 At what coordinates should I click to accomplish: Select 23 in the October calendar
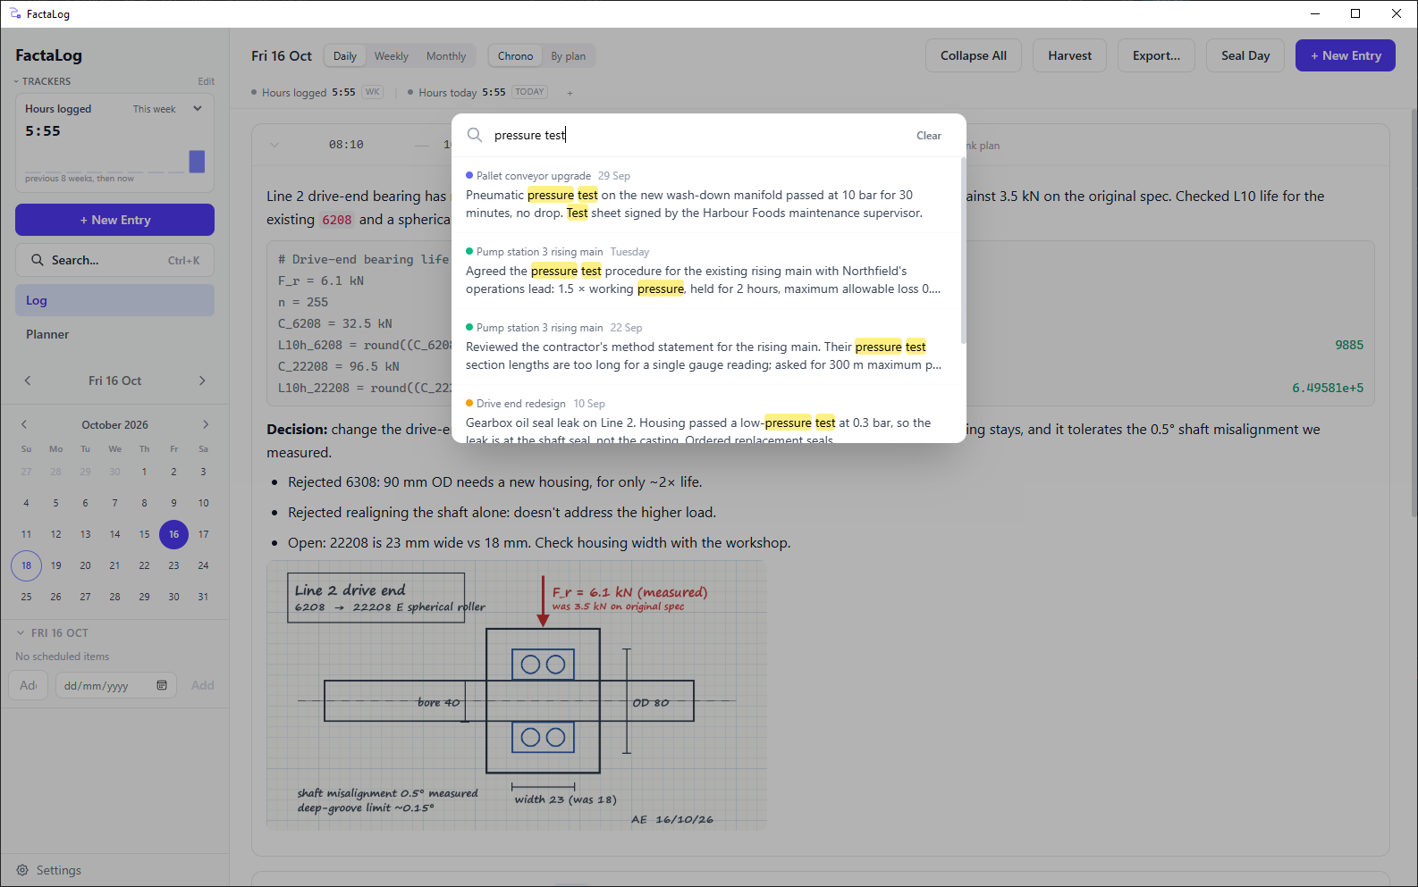[173, 565]
